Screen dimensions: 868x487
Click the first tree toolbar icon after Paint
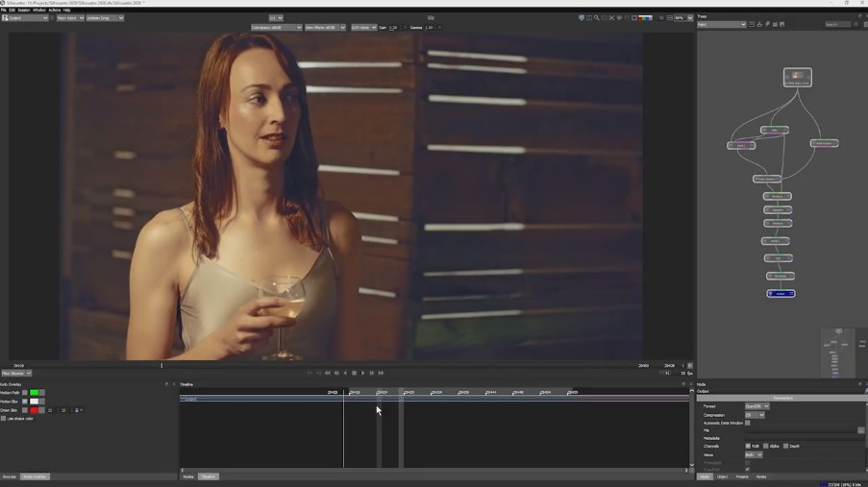(x=751, y=24)
